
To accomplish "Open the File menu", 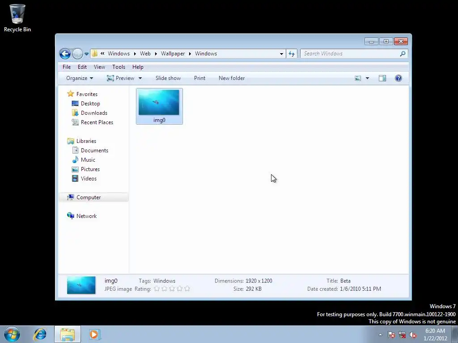I will click(67, 67).
